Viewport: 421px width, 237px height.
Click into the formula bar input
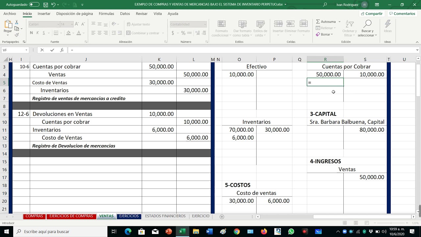tap(242, 50)
